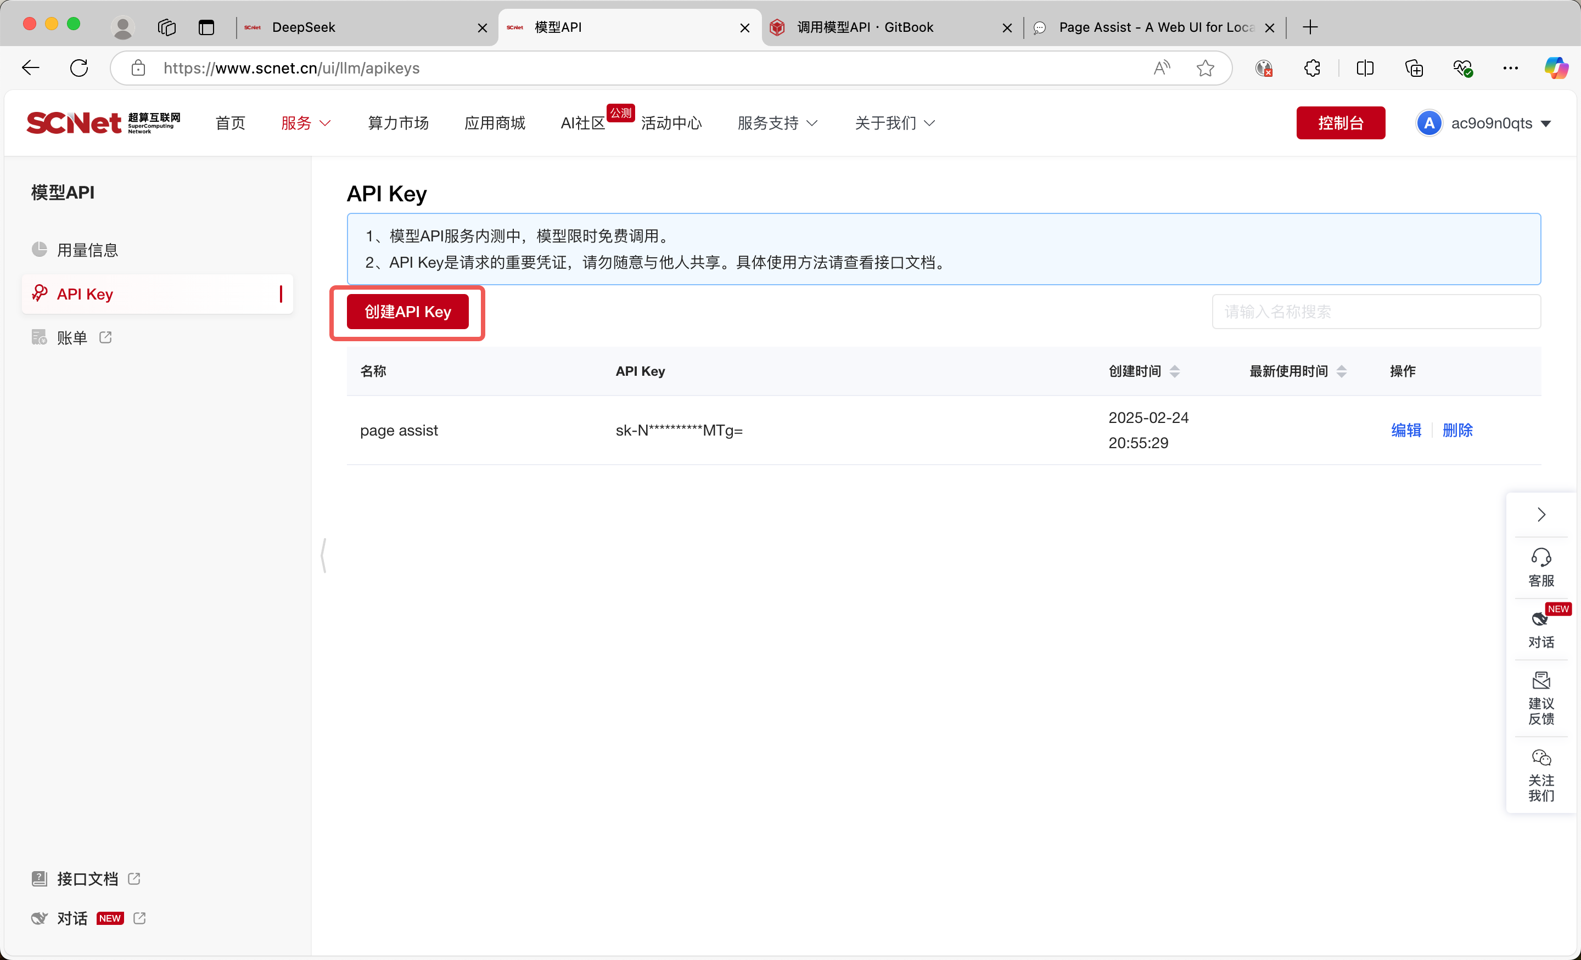Viewport: 1581px width, 960px height.
Task: Click the page assist name cell
Action: [x=399, y=430]
